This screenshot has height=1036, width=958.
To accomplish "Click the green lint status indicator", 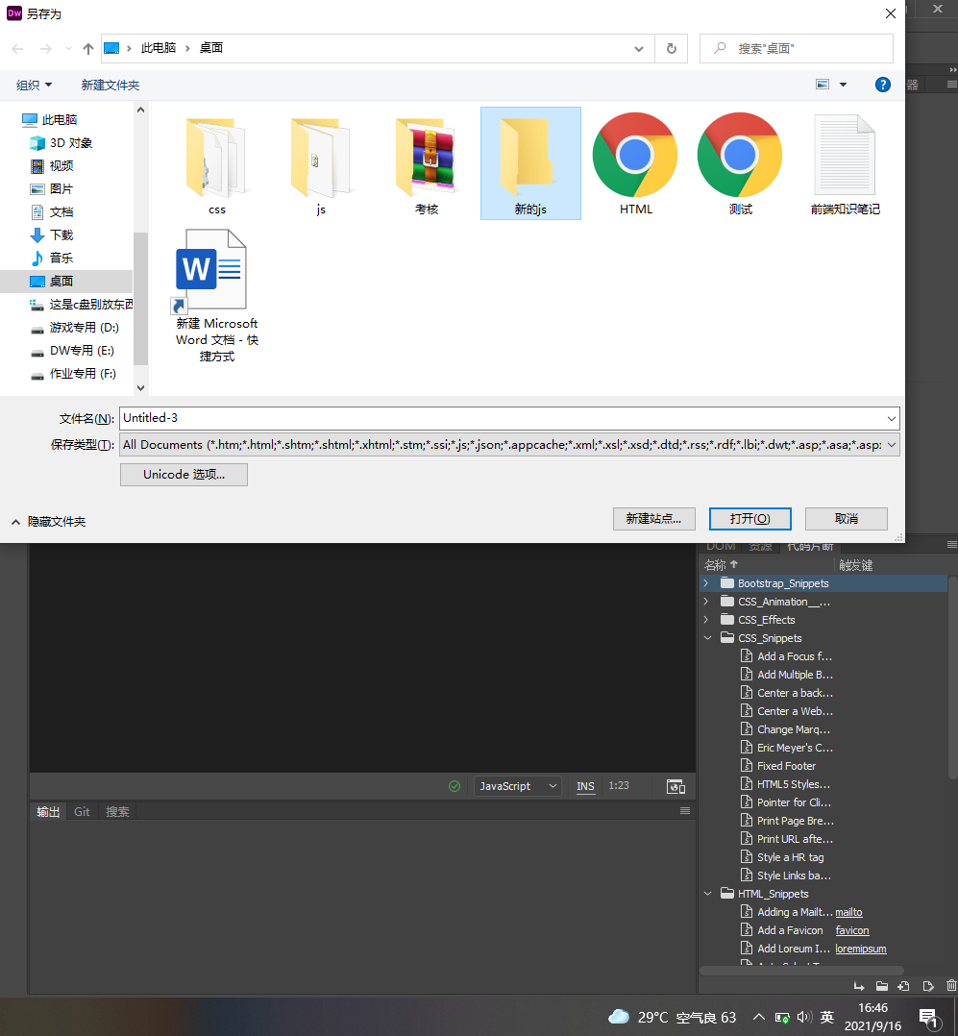I will click(x=454, y=786).
